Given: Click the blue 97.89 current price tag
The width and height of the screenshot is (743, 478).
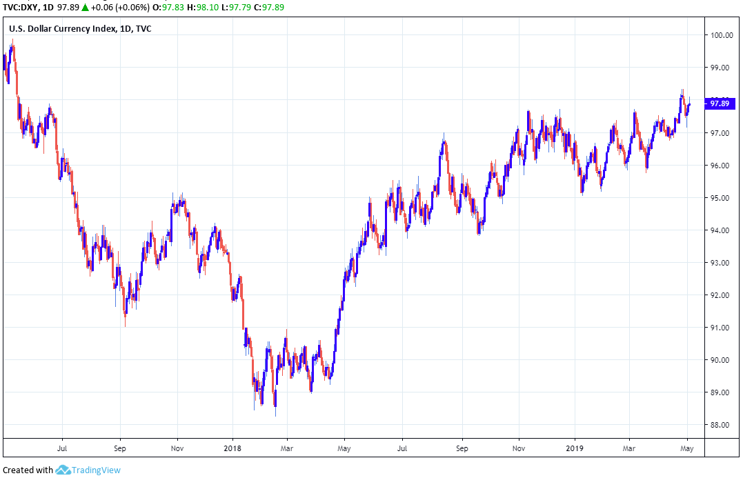Looking at the screenshot, I should (719, 103).
